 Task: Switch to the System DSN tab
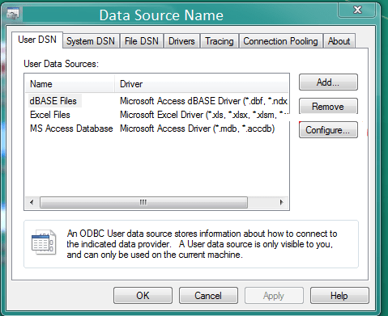91,41
